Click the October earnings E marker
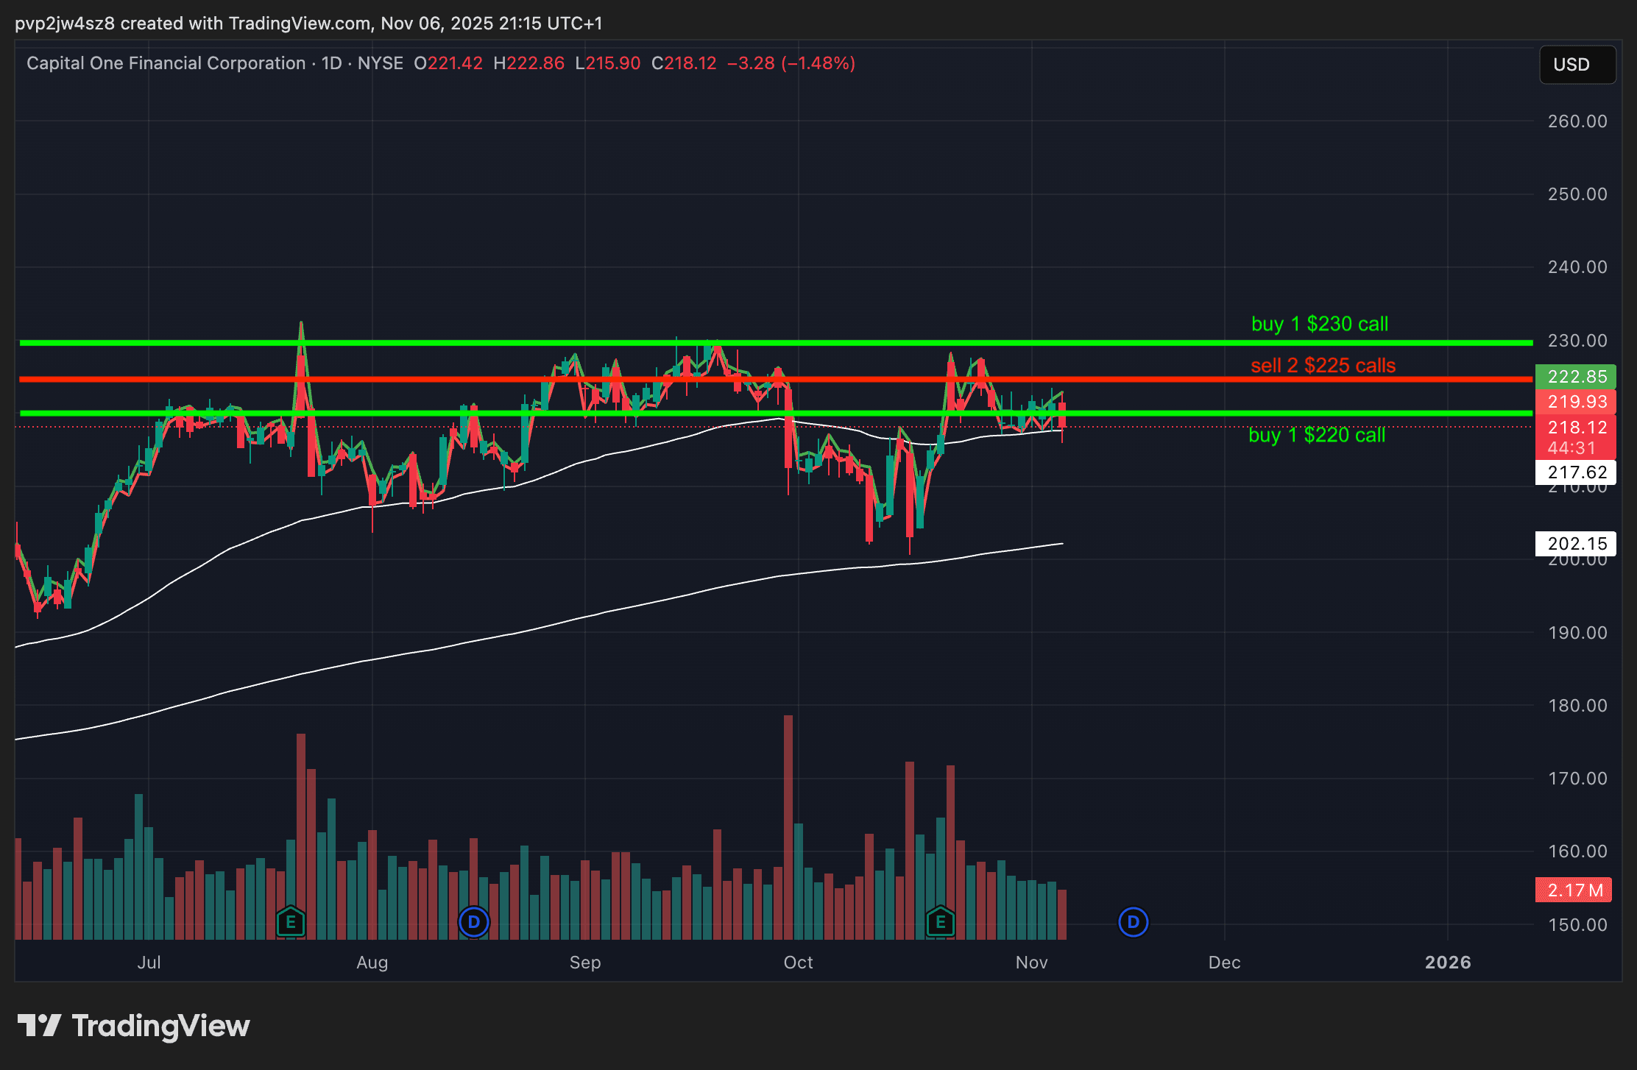1637x1070 pixels. click(940, 921)
